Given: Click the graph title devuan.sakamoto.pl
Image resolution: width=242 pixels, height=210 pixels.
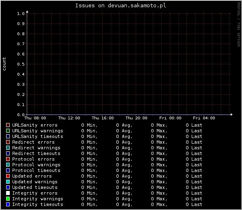Looking at the screenshot, I should pos(137,6).
